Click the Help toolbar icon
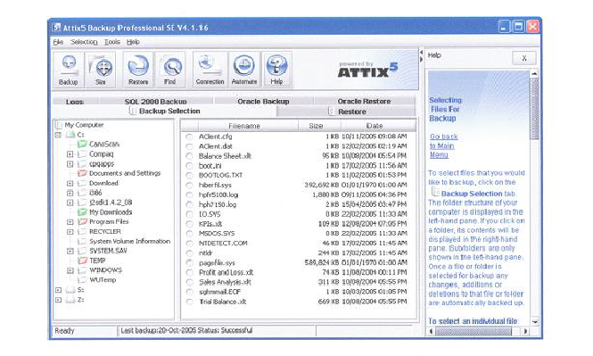593x356 pixels. (x=276, y=70)
